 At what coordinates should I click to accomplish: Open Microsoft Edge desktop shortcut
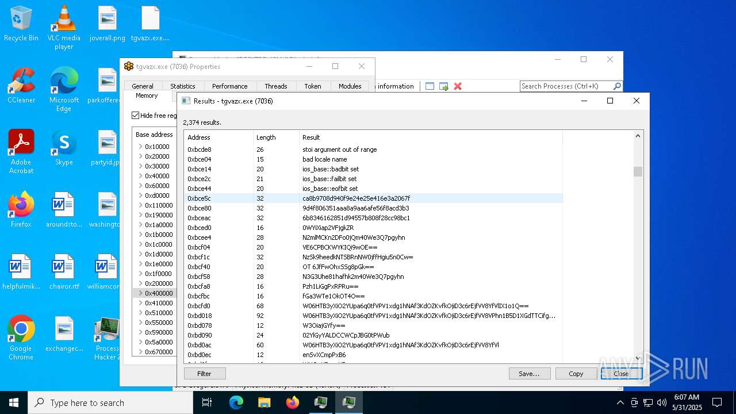tap(64, 89)
